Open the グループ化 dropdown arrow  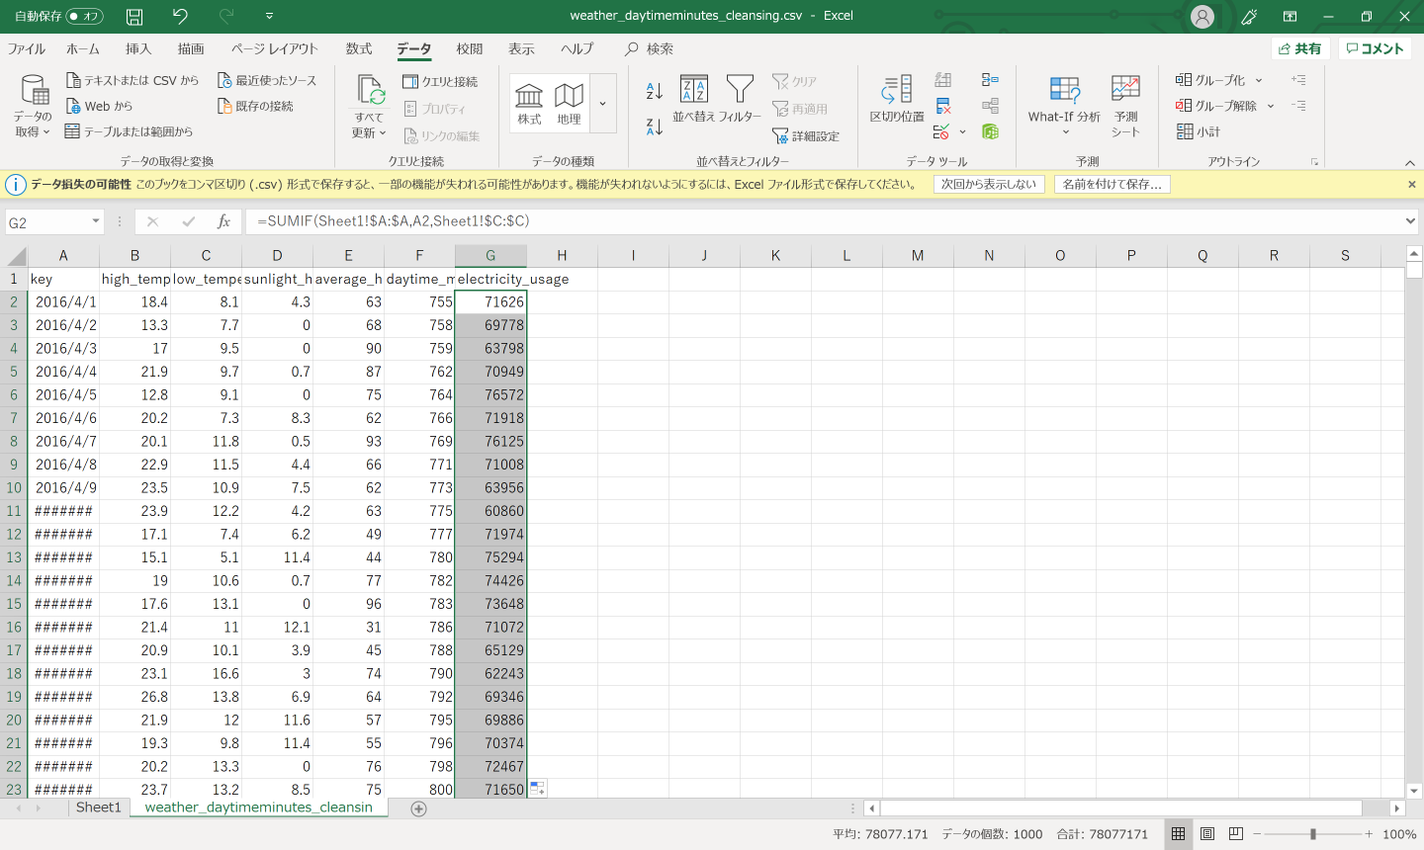(1259, 80)
